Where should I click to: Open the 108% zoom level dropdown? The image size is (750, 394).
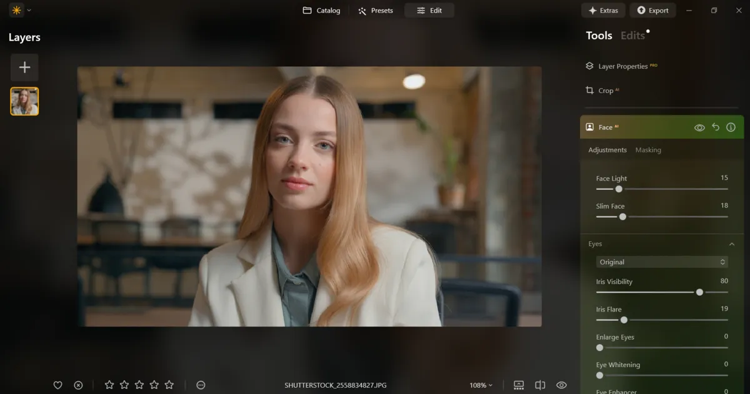481,385
